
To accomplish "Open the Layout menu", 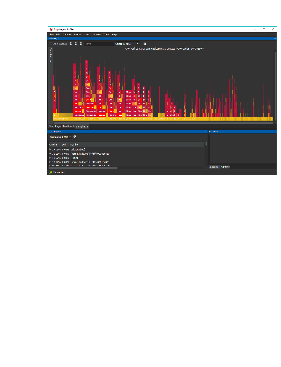I will click(x=78, y=35).
